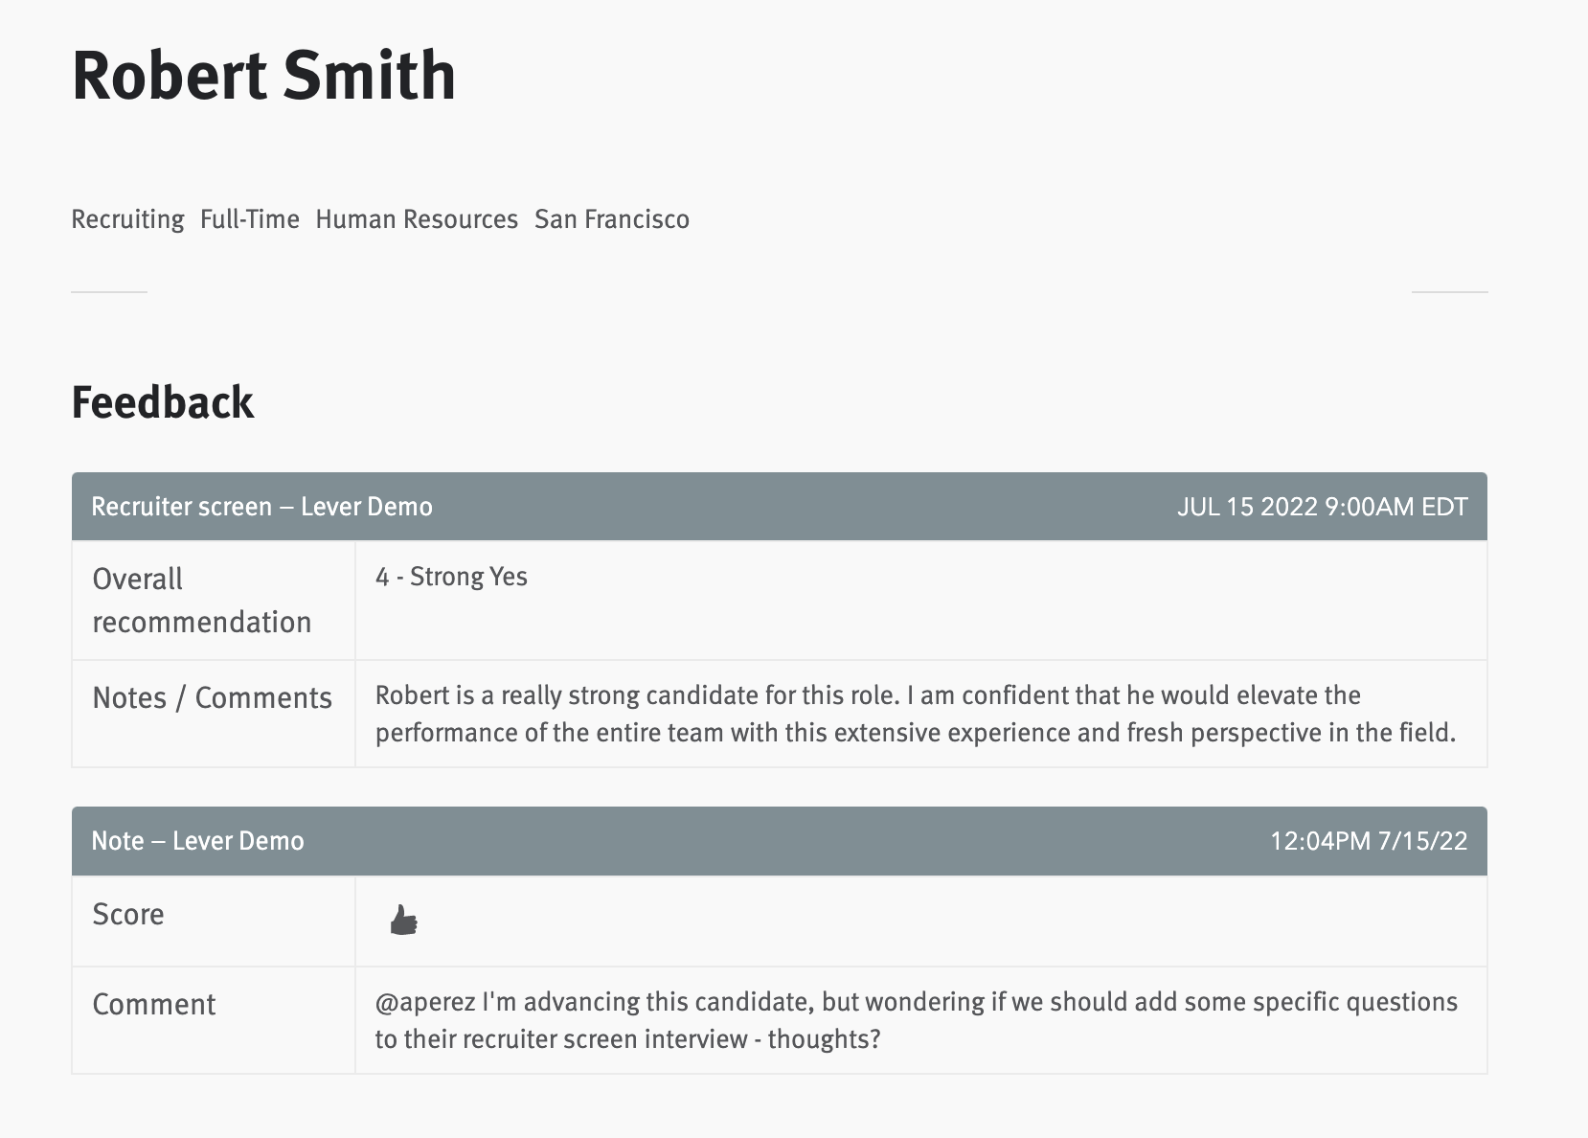This screenshot has width=1588, height=1138.
Task: Click the thumbs up score icon
Action: point(403,921)
